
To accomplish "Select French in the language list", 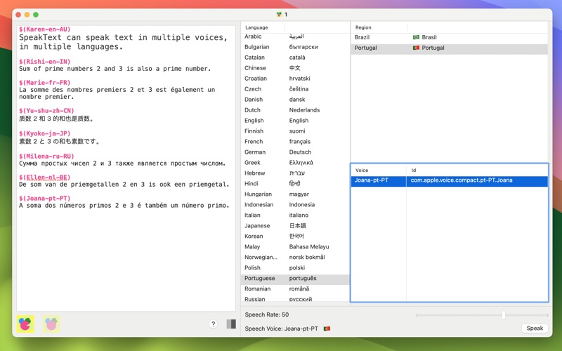I will (x=295, y=142).
